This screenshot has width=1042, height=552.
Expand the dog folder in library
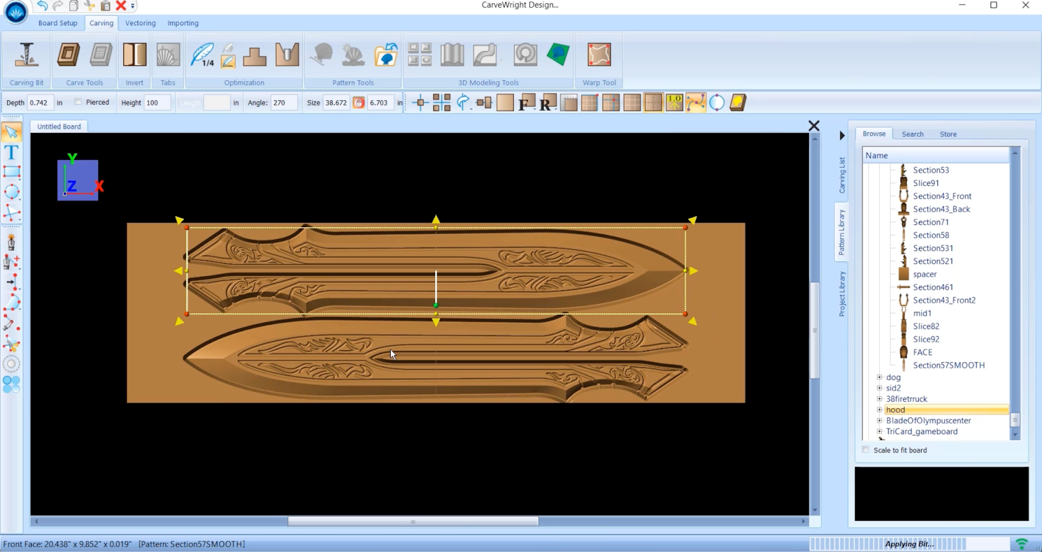[879, 378]
